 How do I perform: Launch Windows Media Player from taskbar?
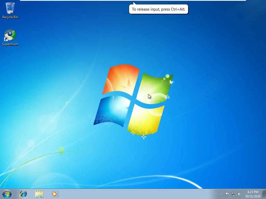click(55, 194)
